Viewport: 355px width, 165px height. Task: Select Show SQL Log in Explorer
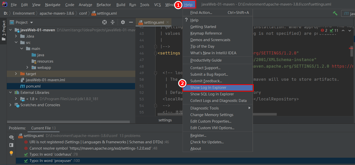click(x=218, y=94)
